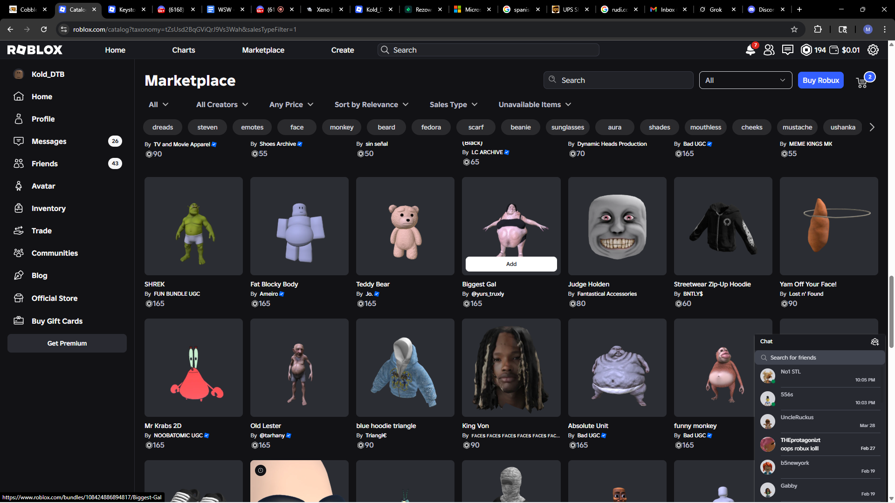
Task: Open the Charts tab
Action: tap(184, 50)
